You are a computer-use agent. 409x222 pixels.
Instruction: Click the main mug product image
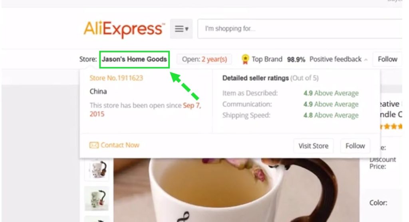(236, 190)
